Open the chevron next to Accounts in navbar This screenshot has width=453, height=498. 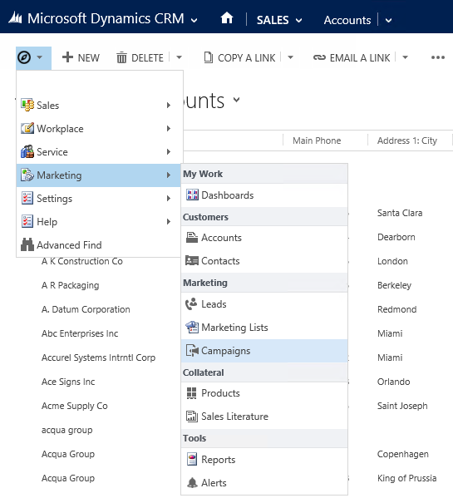388,21
